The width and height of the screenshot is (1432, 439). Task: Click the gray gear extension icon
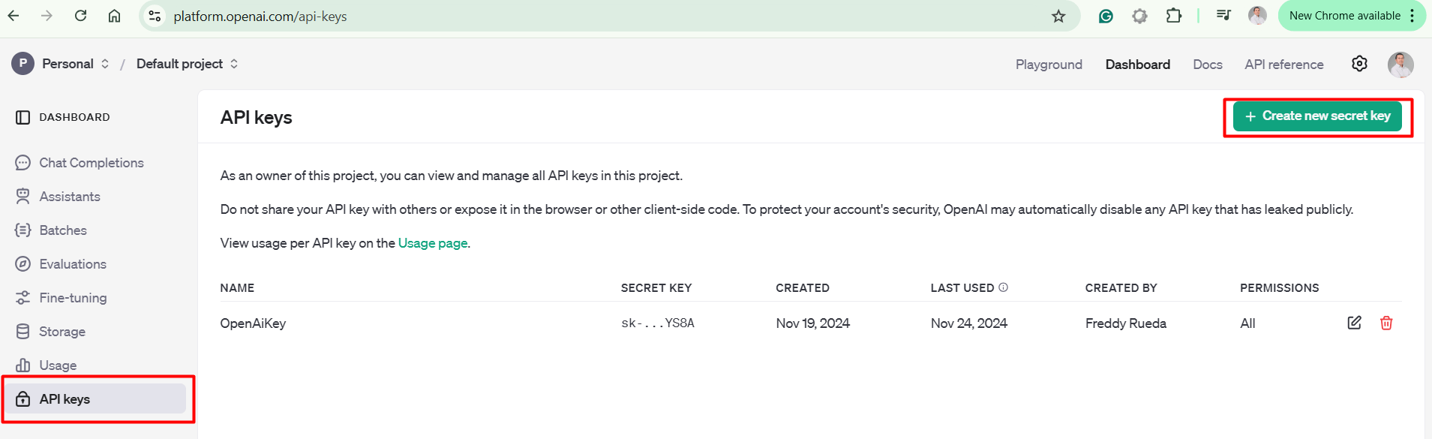[x=1139, y=16]
